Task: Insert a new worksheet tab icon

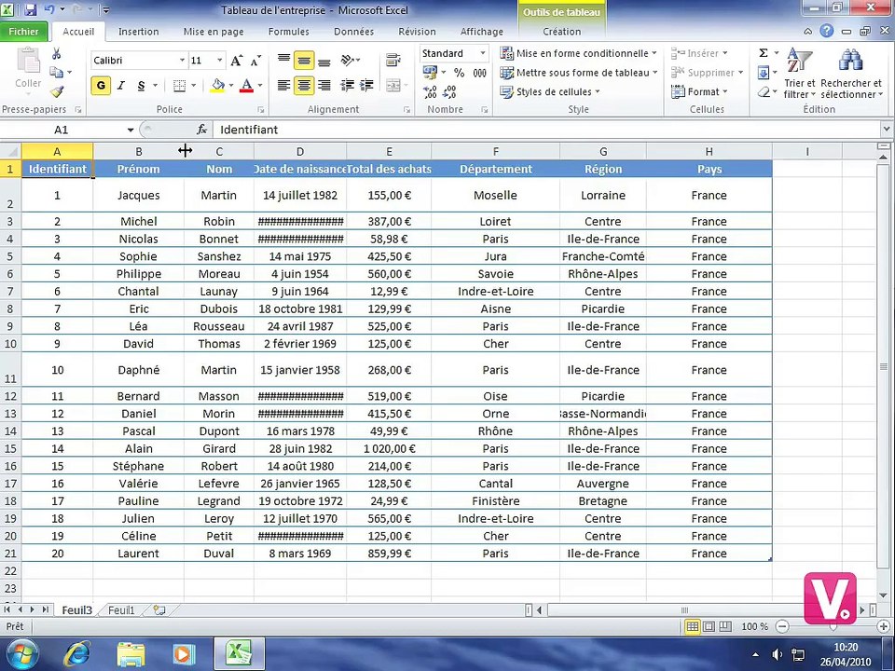Action: click(x=159, y=609)
